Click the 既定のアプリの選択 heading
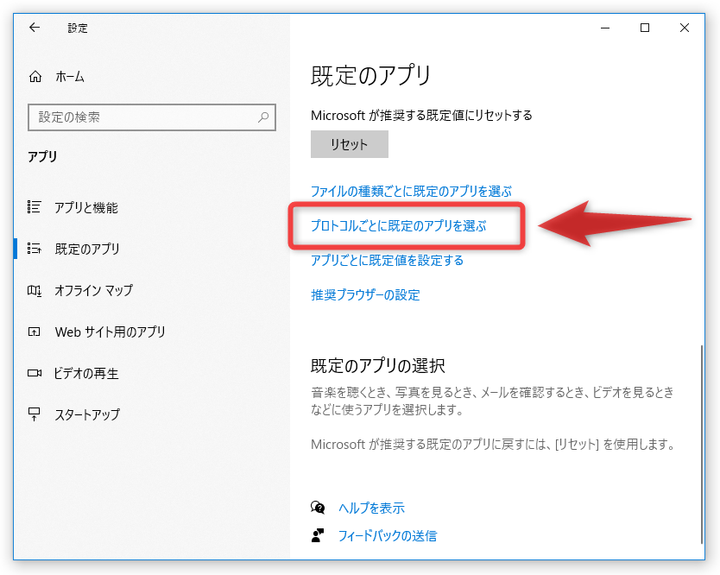The image size is (720, 575). click(378, 366)
